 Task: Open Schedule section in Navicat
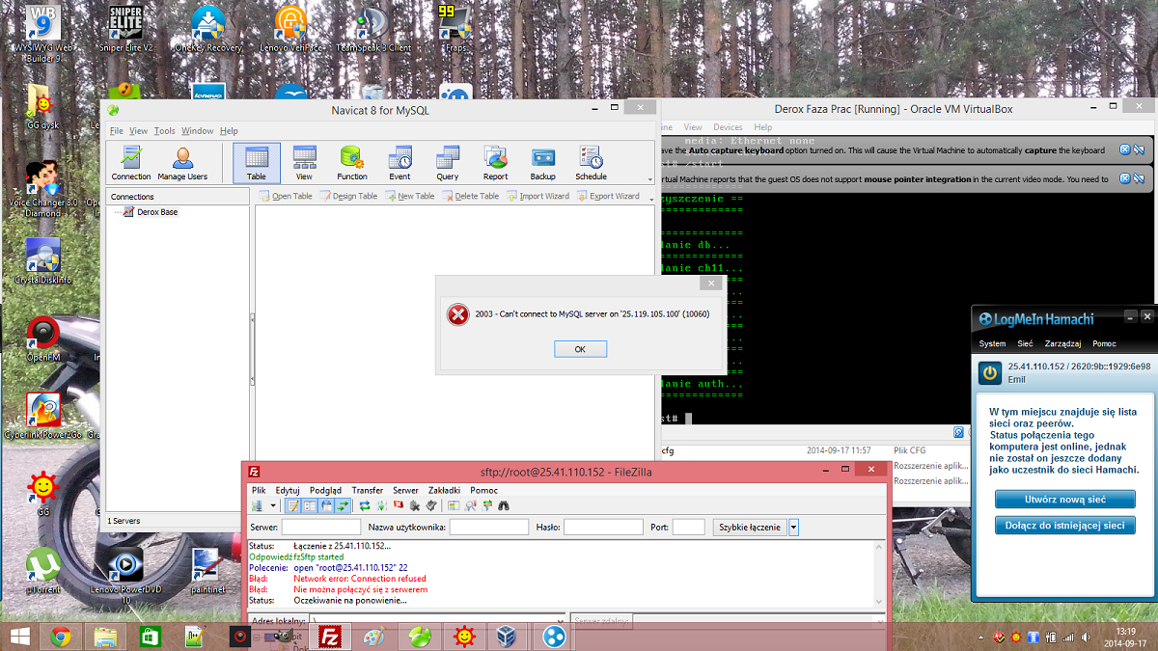591,163
